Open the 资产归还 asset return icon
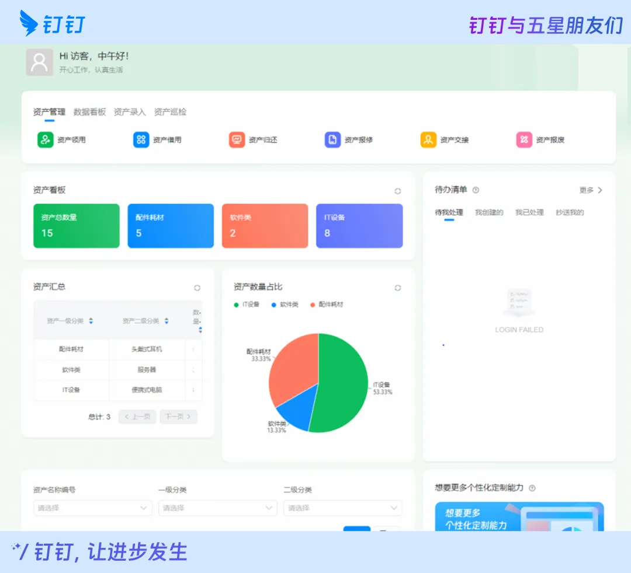Screen dimensions: 631x573 tap(237, 140)
